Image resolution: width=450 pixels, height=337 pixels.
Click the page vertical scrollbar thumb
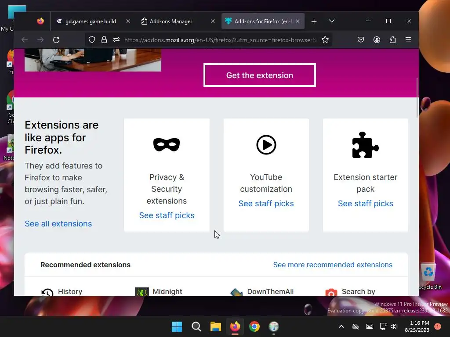[417, 97]
